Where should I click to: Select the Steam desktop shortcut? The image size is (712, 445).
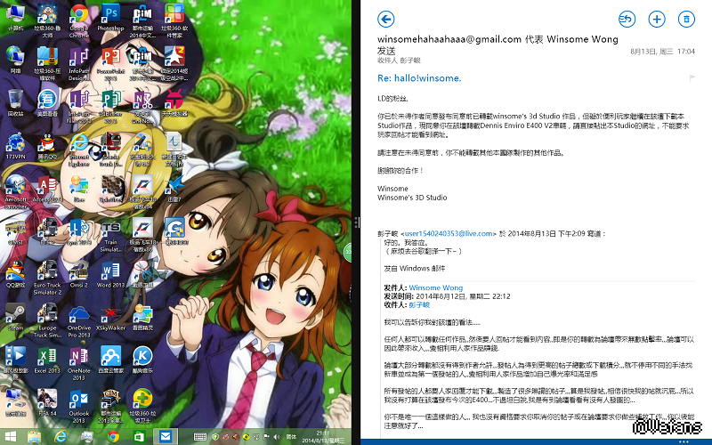click(15, 317)
